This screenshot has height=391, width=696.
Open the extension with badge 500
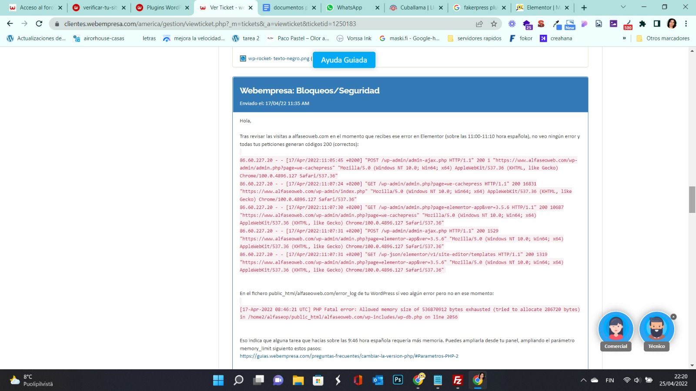[628, 24]
